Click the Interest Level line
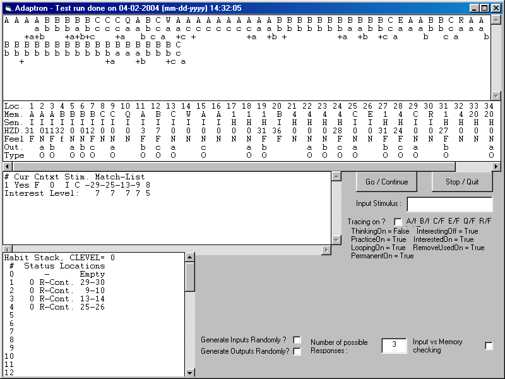The width and height of the screenshot is (505, 379). click(x=77, y=193)
